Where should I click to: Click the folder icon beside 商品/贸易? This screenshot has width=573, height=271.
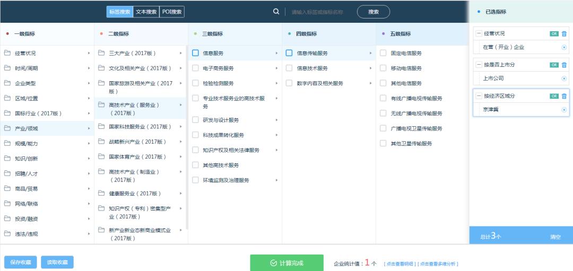[7, 188]
